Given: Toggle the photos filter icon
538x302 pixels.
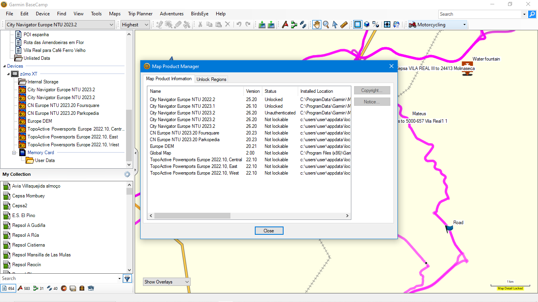Looking at the screenshot, I should pyautogui.click(x=91, y=288).
